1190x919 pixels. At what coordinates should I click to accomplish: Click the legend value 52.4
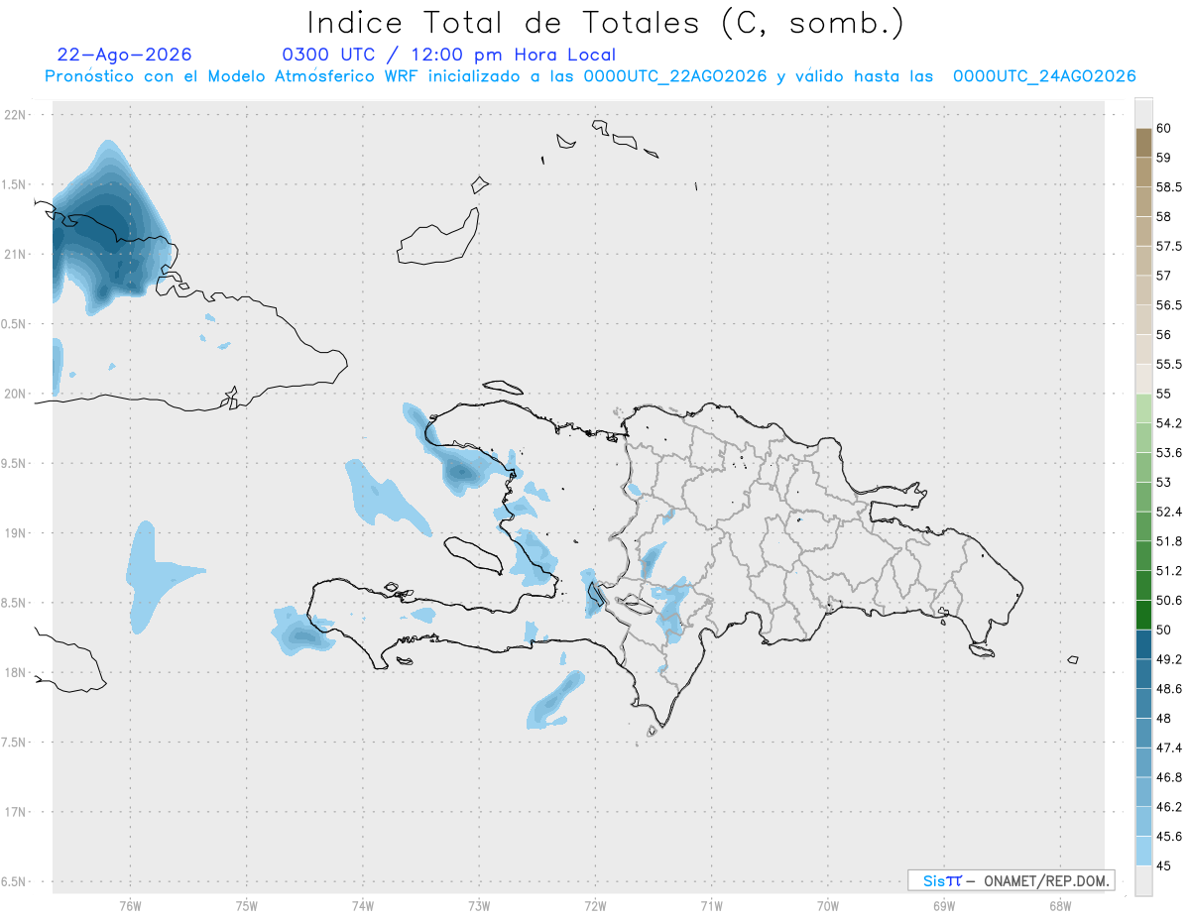coord(1169,512)
